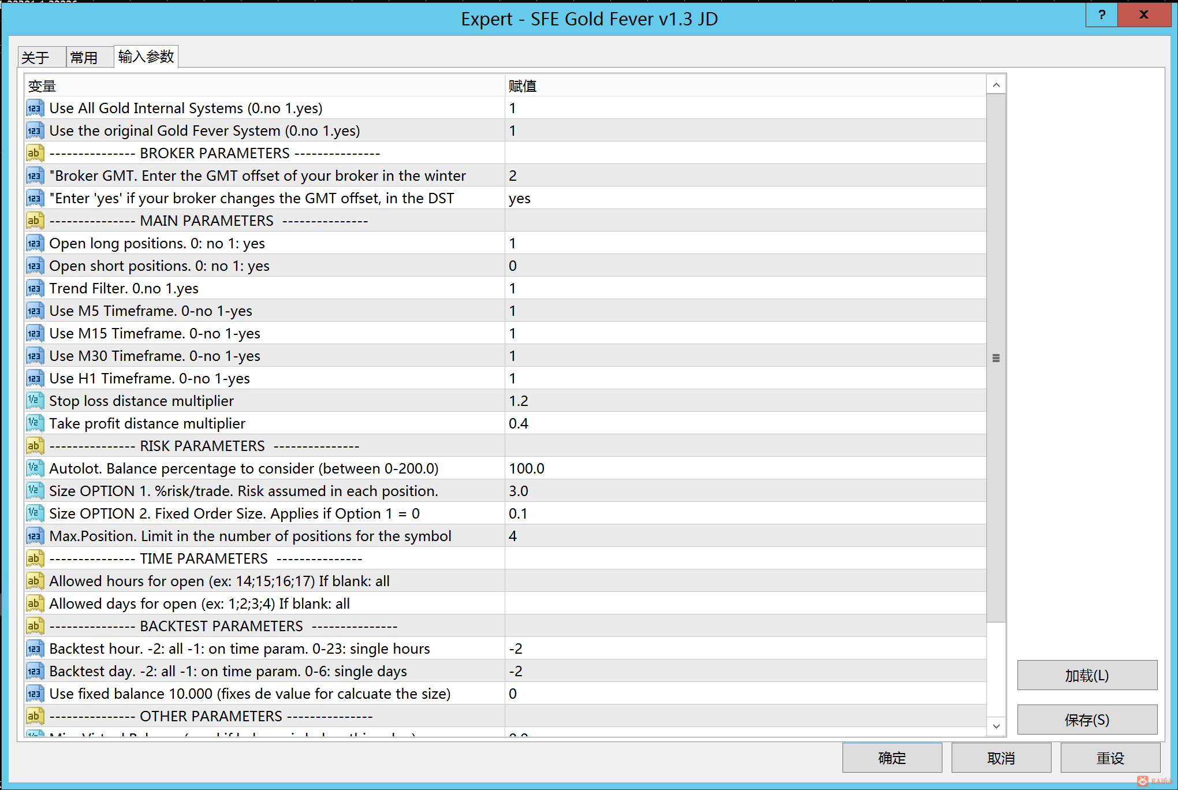Viewport: 1178px width, 790px height.
Task: Click the icon for Use M5 Timeframe
Action: point(35,311)
